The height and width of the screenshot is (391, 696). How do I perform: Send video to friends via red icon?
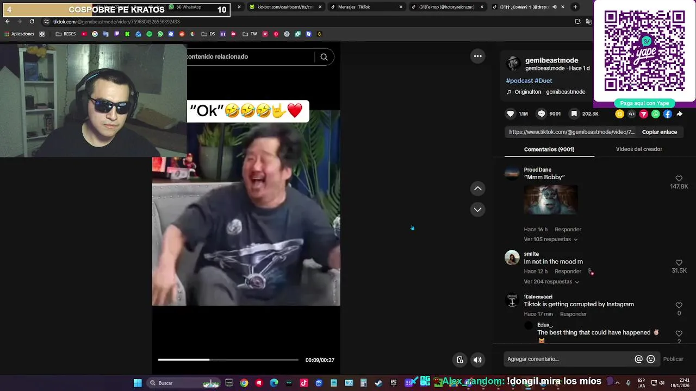click(643, 114)
